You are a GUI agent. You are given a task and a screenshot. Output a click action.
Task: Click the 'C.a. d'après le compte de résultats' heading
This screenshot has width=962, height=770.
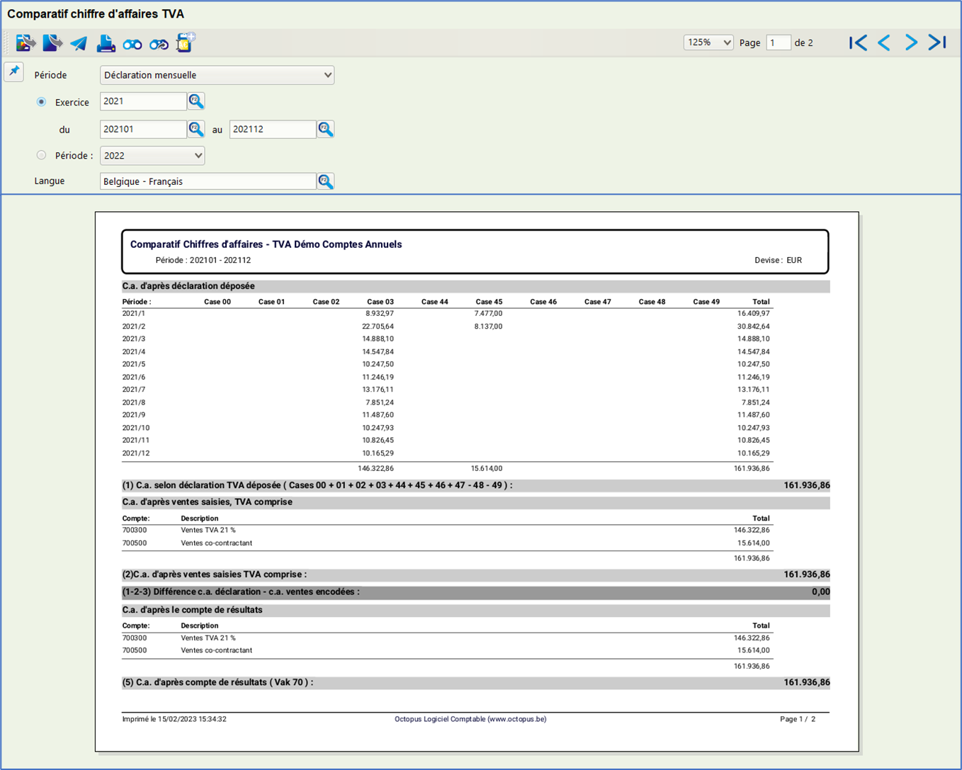click(x=192, y=610)
